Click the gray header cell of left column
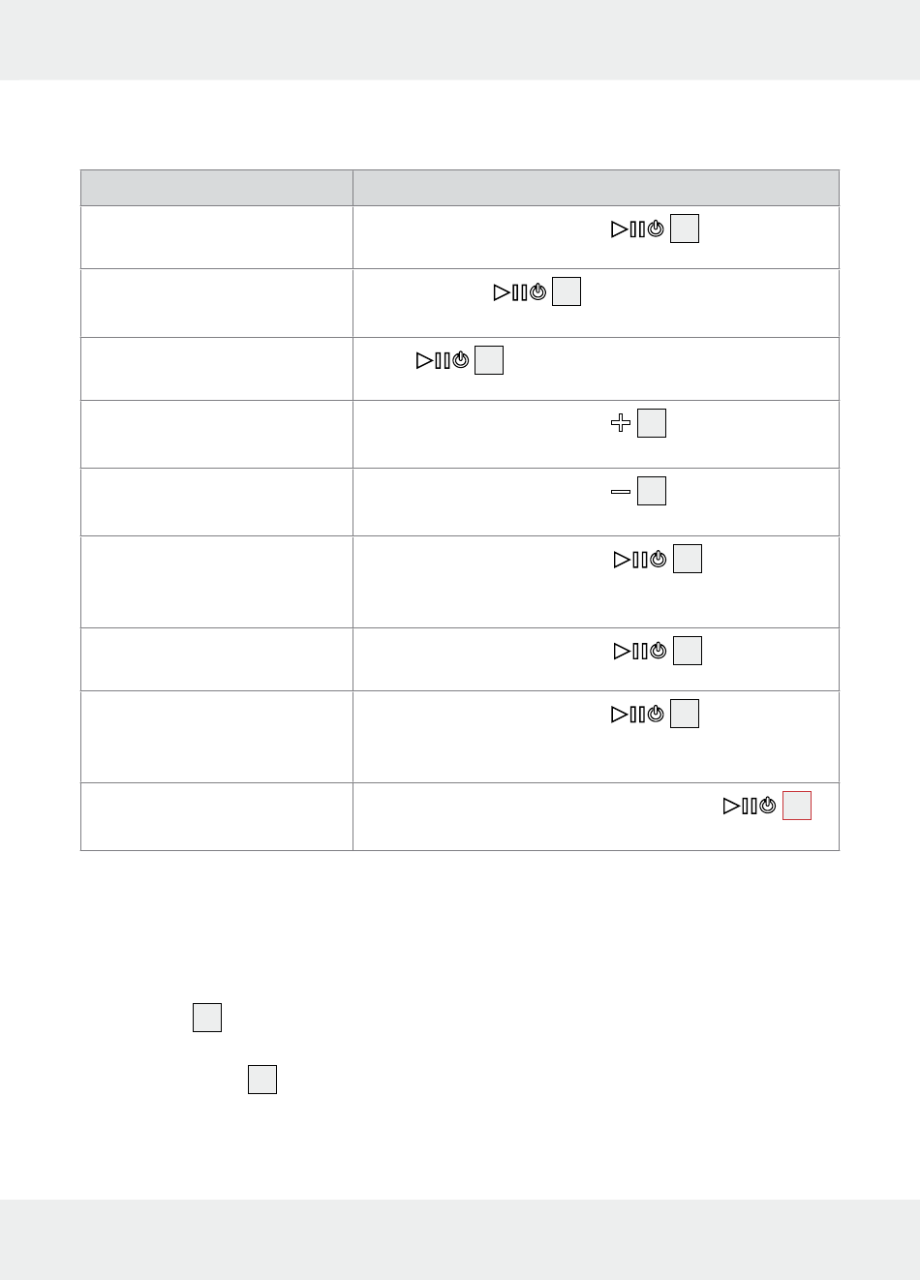Viewport: 920px width, 1280px height. 217,188
